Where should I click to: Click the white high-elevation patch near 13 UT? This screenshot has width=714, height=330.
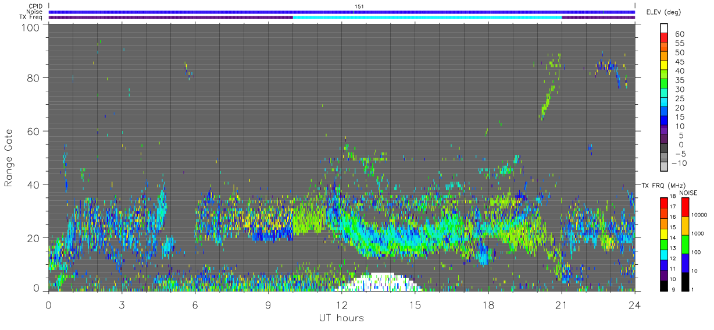tap(378, 282)
